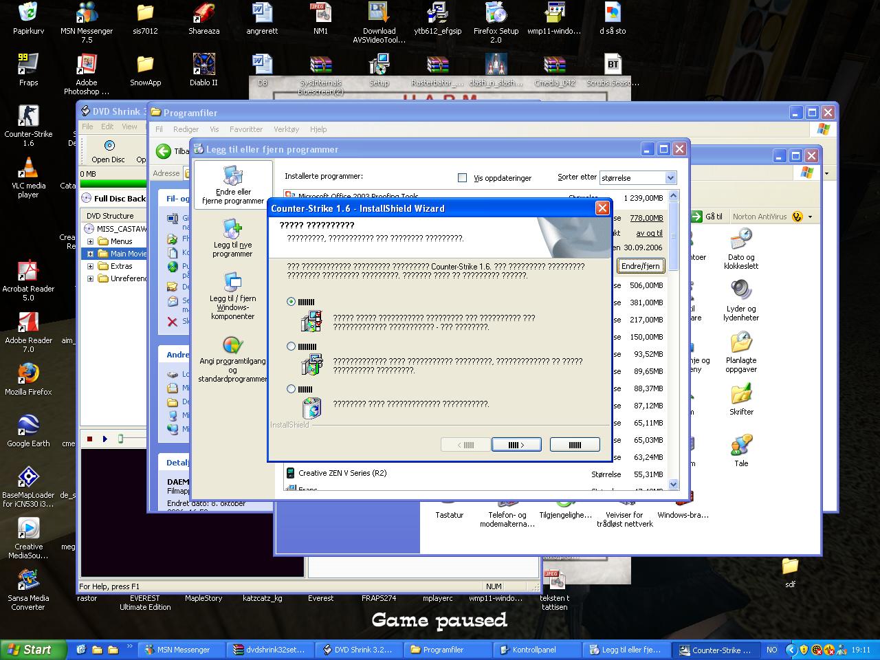Screen dimensions: 880x660
Task: Click the Gå til button in Kontrollpanel
Action: pyautogui.click(x=708, y=217)
